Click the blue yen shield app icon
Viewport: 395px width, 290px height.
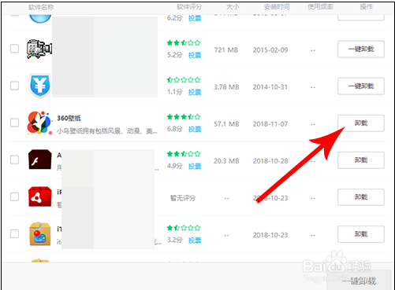pos(39,86)
